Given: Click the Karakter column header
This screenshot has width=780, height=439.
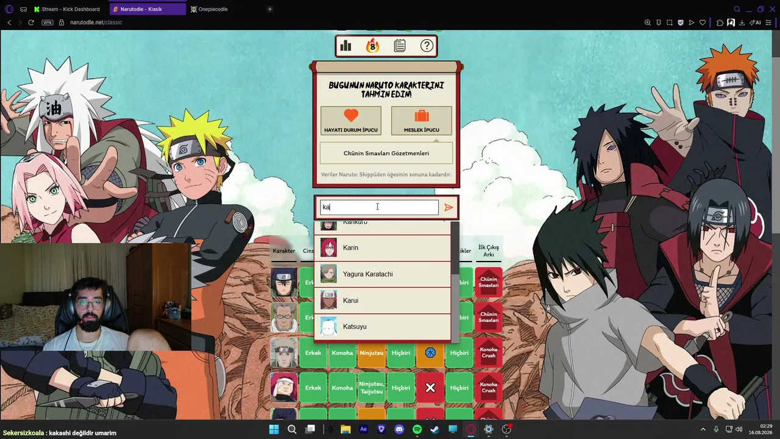Looking at the screenshot, I should point(283,251).
